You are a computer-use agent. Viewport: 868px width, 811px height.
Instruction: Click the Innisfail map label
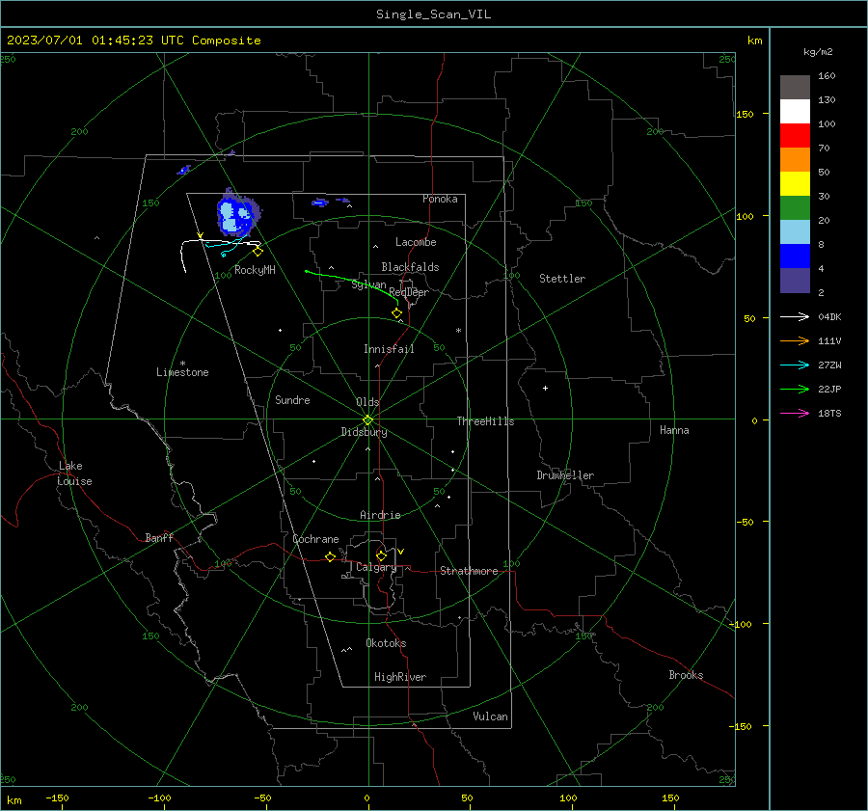[x=389, y=349]
